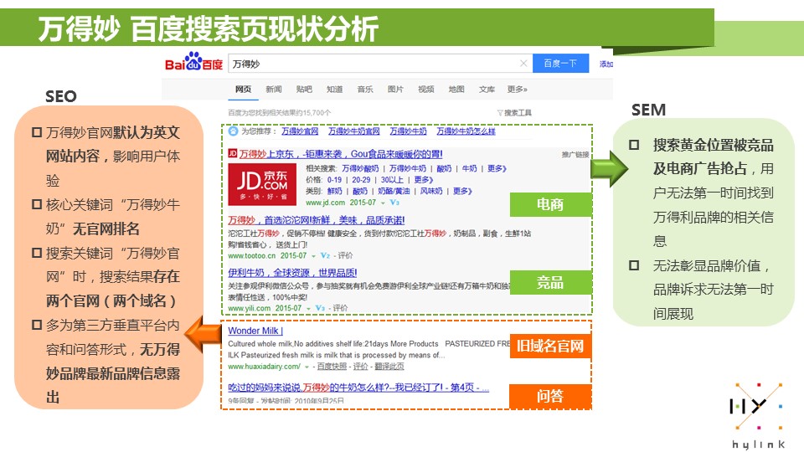
Task: Switch to the 图片 tab
Action: pos(395,90)
